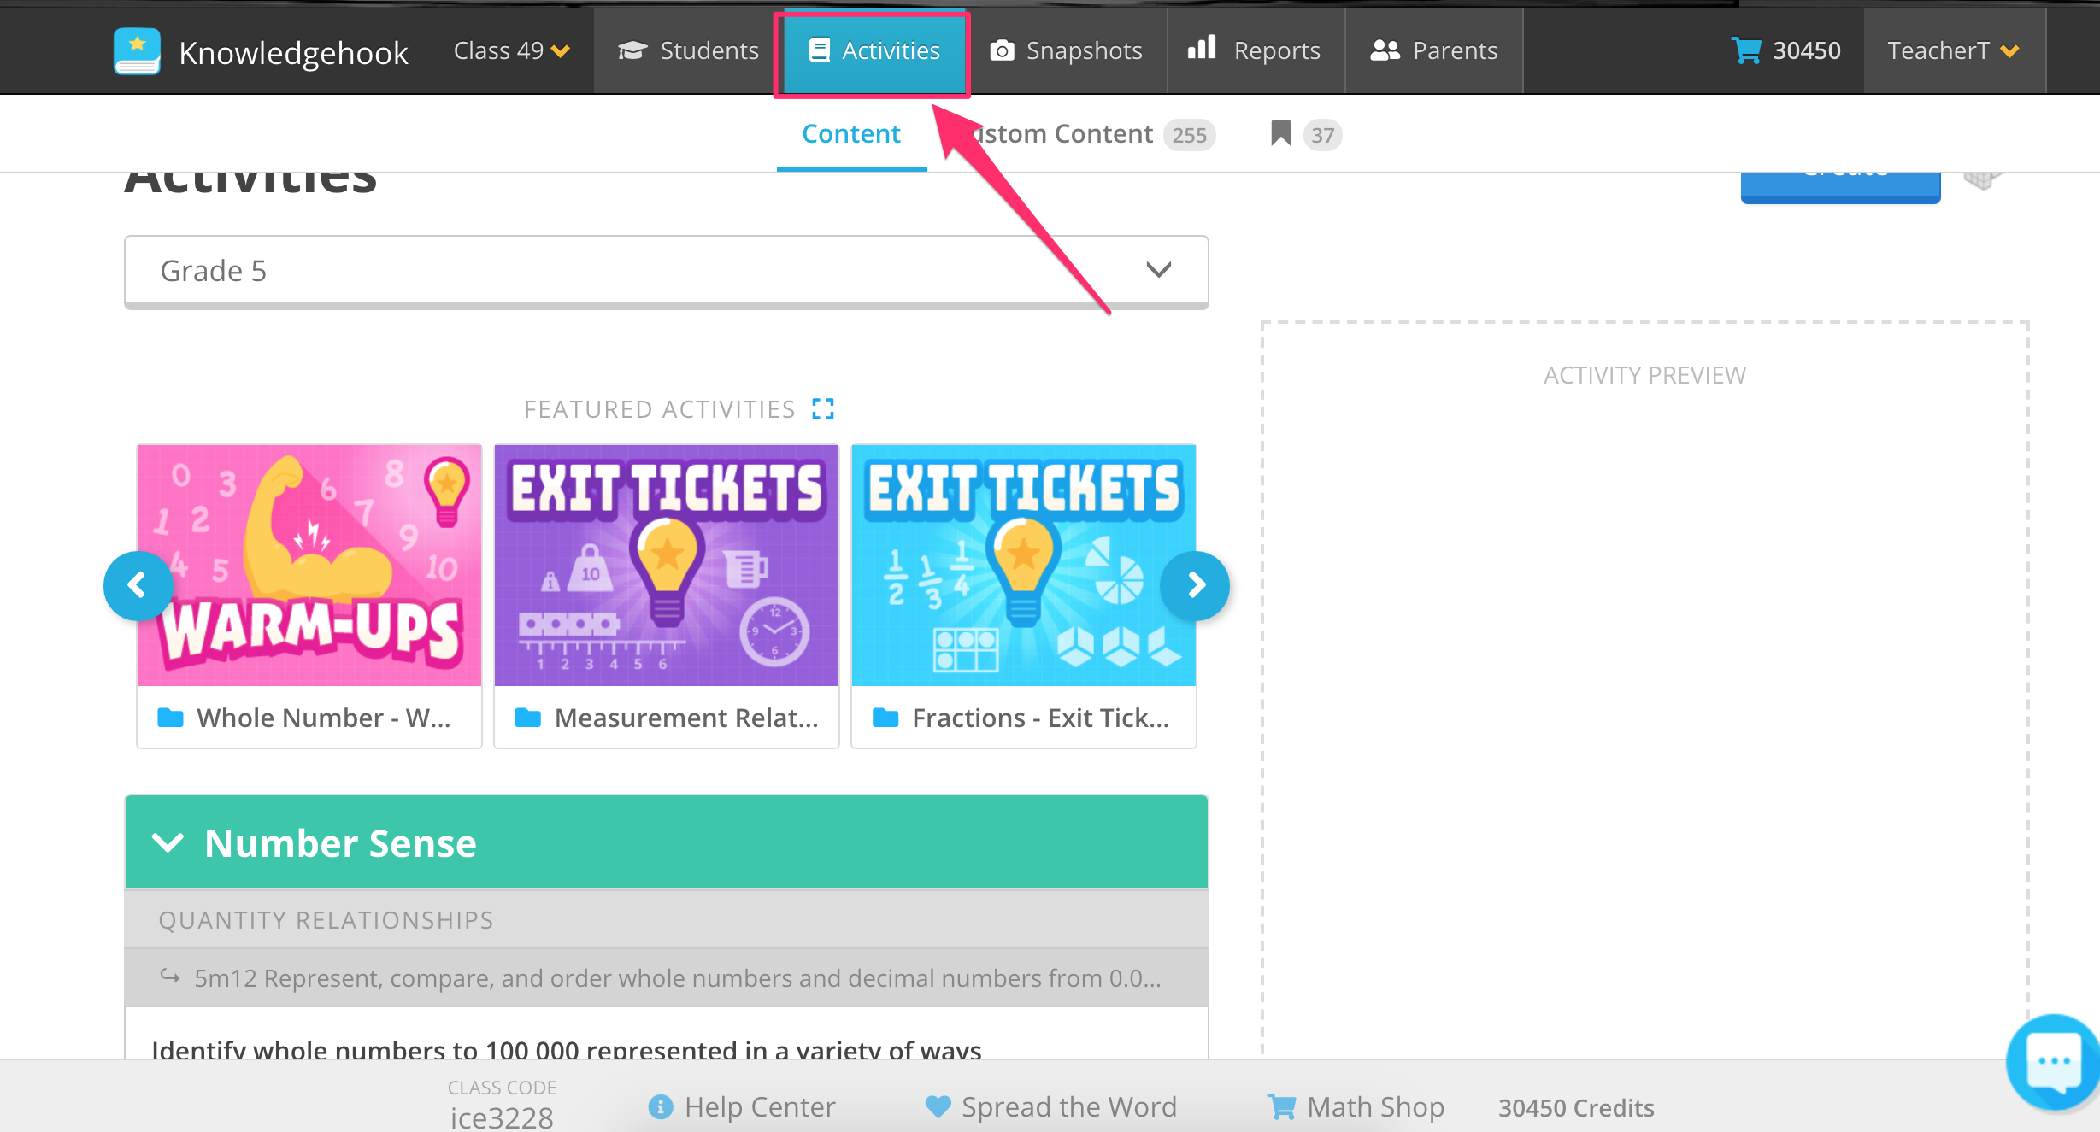Switch to the Content tab
This screenshot has height=1132, width=2100.
[x=850, y=133]
